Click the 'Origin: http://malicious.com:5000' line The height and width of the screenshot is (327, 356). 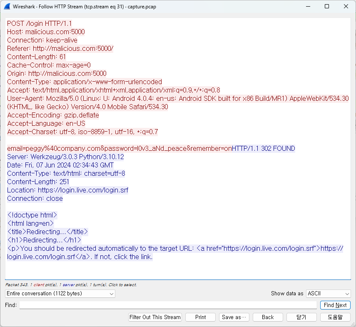57,73
